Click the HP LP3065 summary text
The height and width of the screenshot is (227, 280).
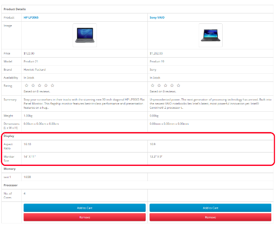[x=84, y=104]
